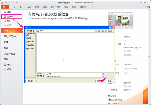Open PowerPoint help question mark icon
151x105 pixels.
click(148, 7)
